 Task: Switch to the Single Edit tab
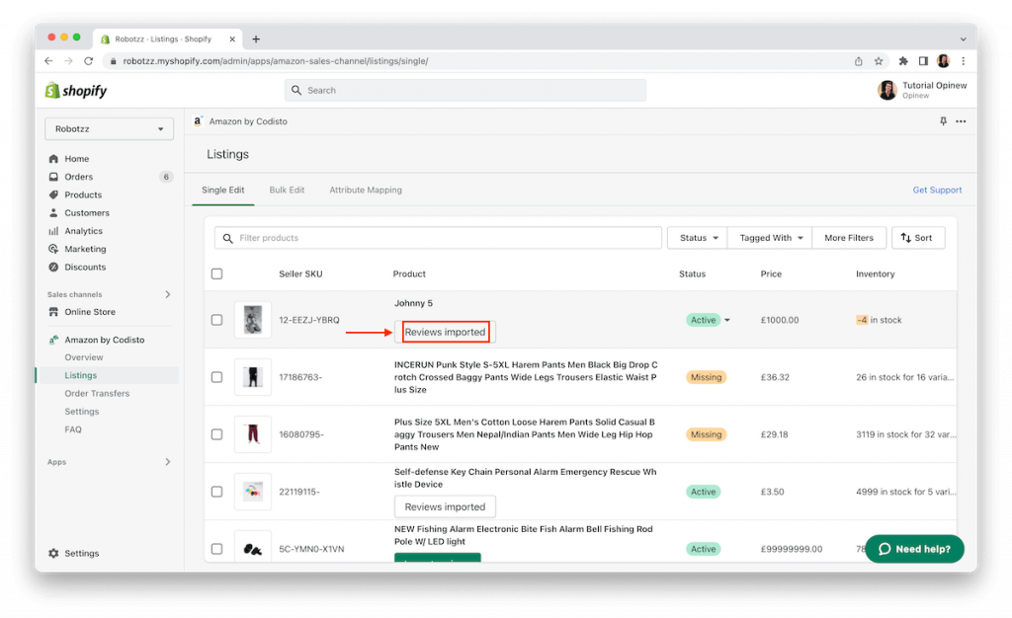click(x=222, y=191)
